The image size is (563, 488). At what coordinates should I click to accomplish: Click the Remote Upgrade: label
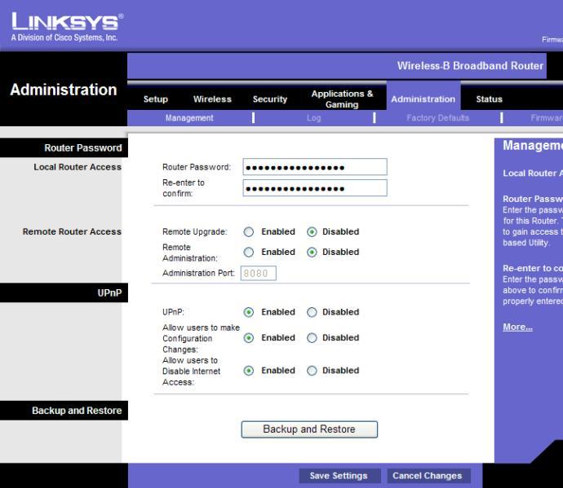coord(195,232)
